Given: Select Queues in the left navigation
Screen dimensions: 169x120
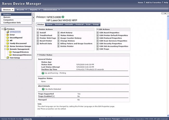Looking at the screenshot, I should pos(7,17).
